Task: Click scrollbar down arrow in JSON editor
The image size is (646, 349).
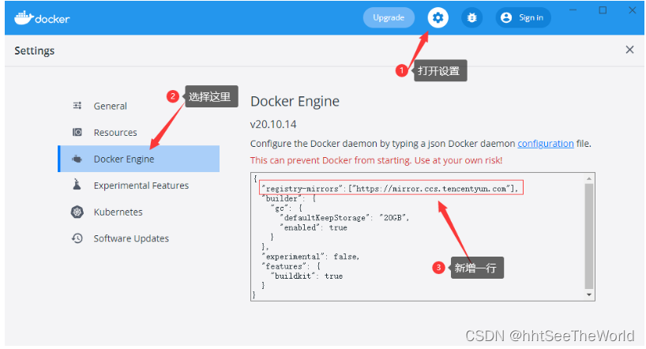Action: [x=588, y=295]
